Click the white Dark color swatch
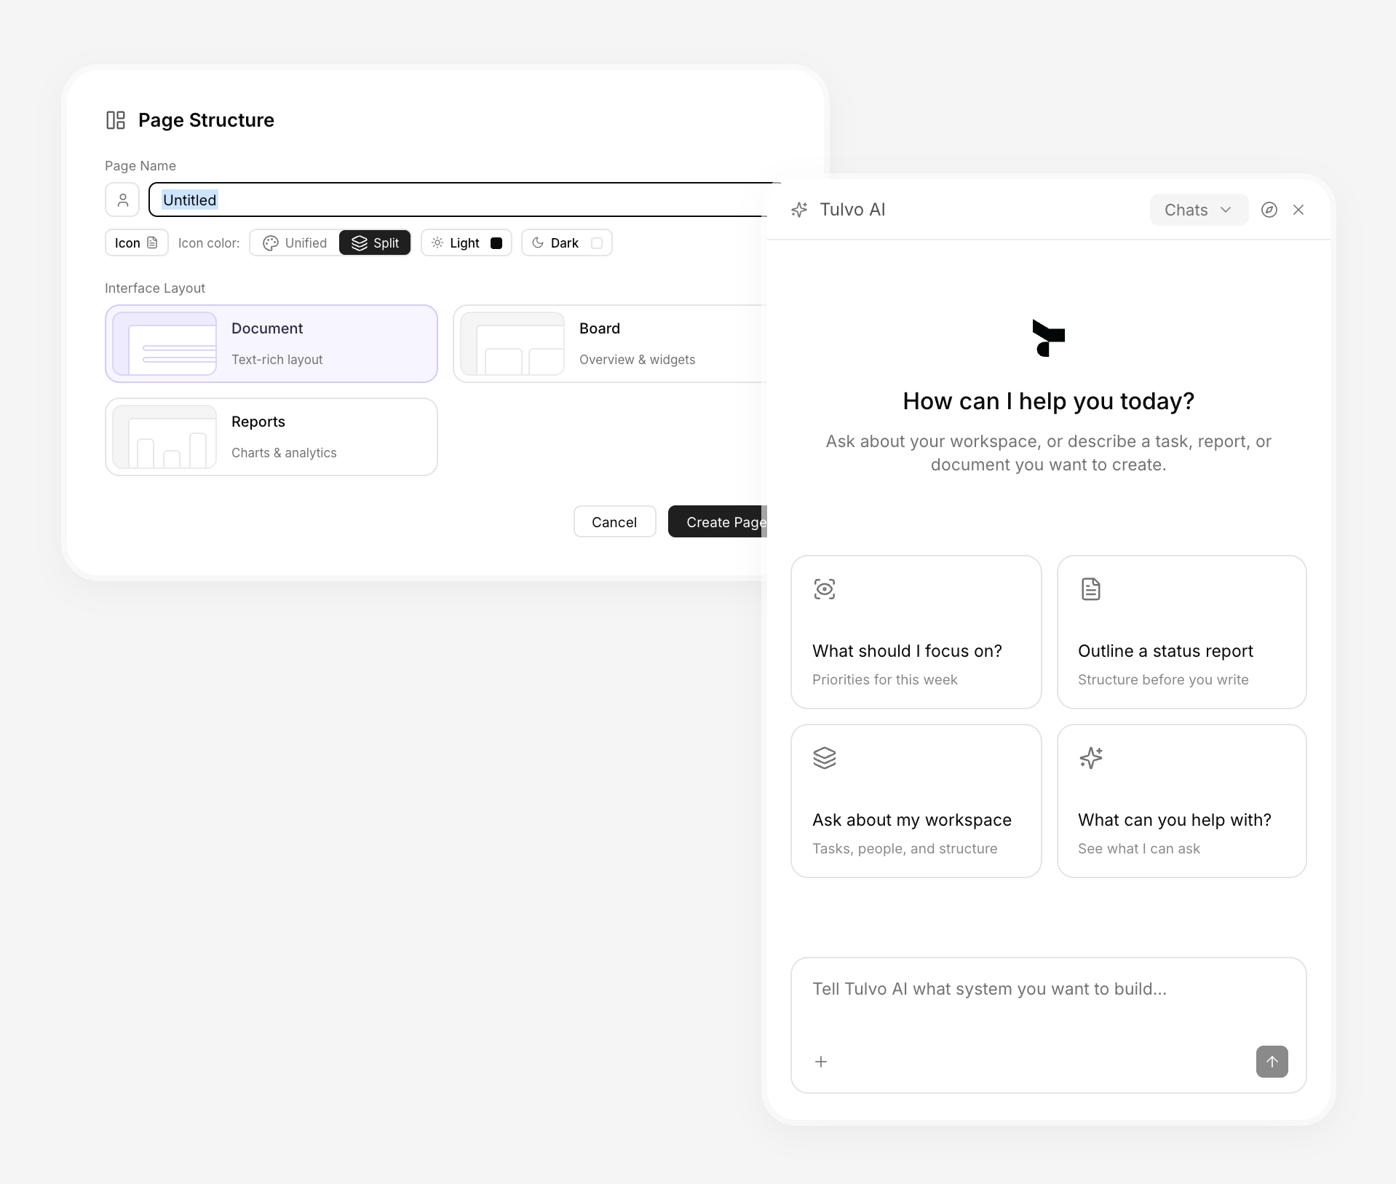Viewport: 1396px width, 1184px height. click(x=597, y=243)
